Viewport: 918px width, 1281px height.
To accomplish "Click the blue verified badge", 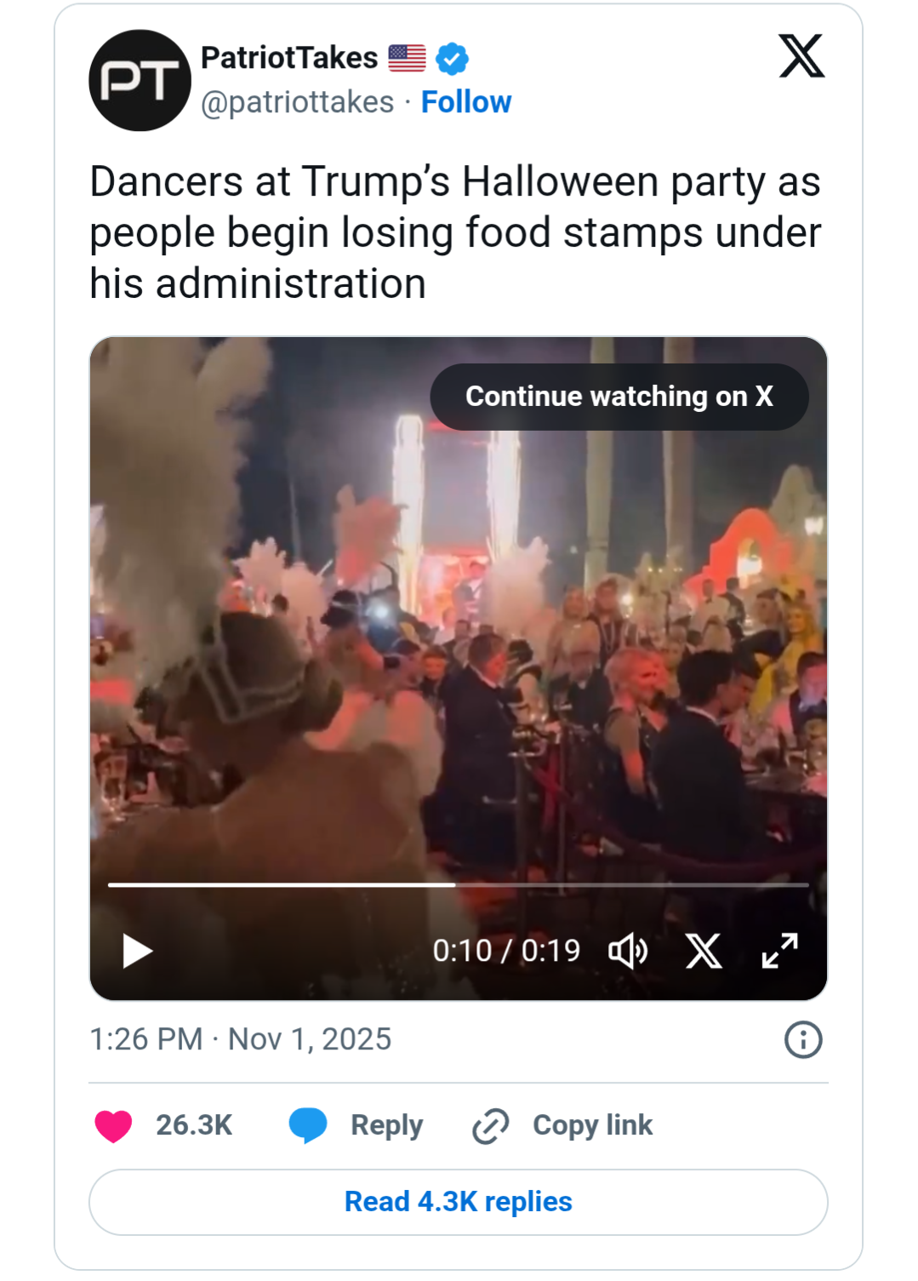I will (452, 59).
